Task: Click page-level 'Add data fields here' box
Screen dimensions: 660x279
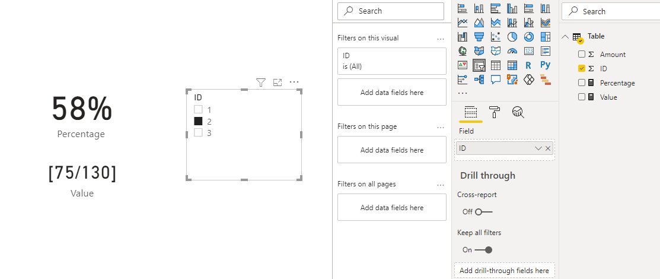Action: (x=392, y=150)
